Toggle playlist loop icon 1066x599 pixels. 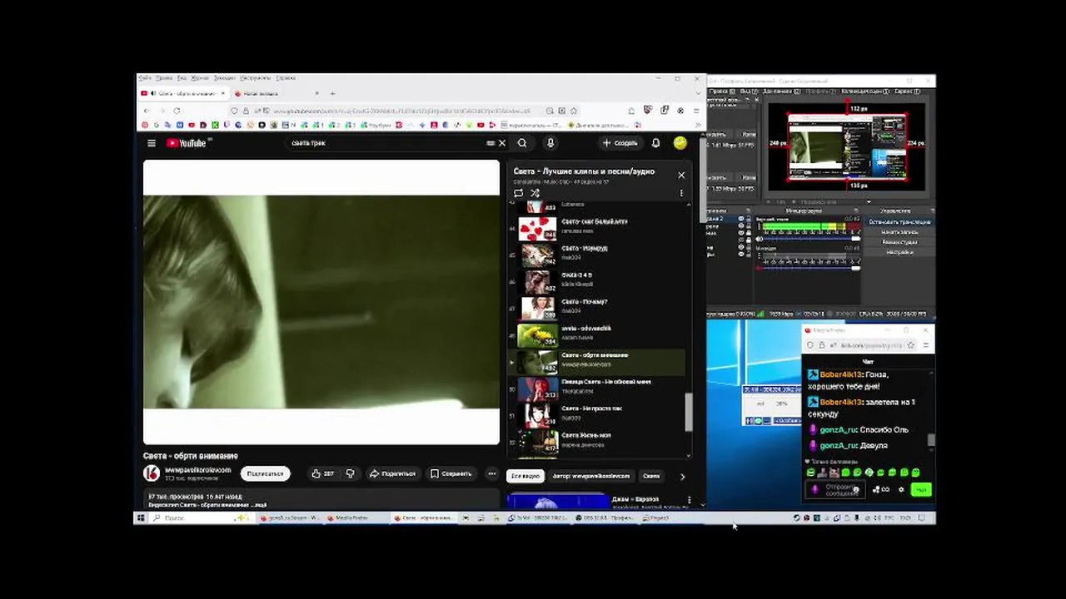coord(518,193)
